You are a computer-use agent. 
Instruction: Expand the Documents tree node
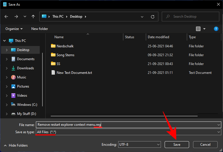pos(7,59)
